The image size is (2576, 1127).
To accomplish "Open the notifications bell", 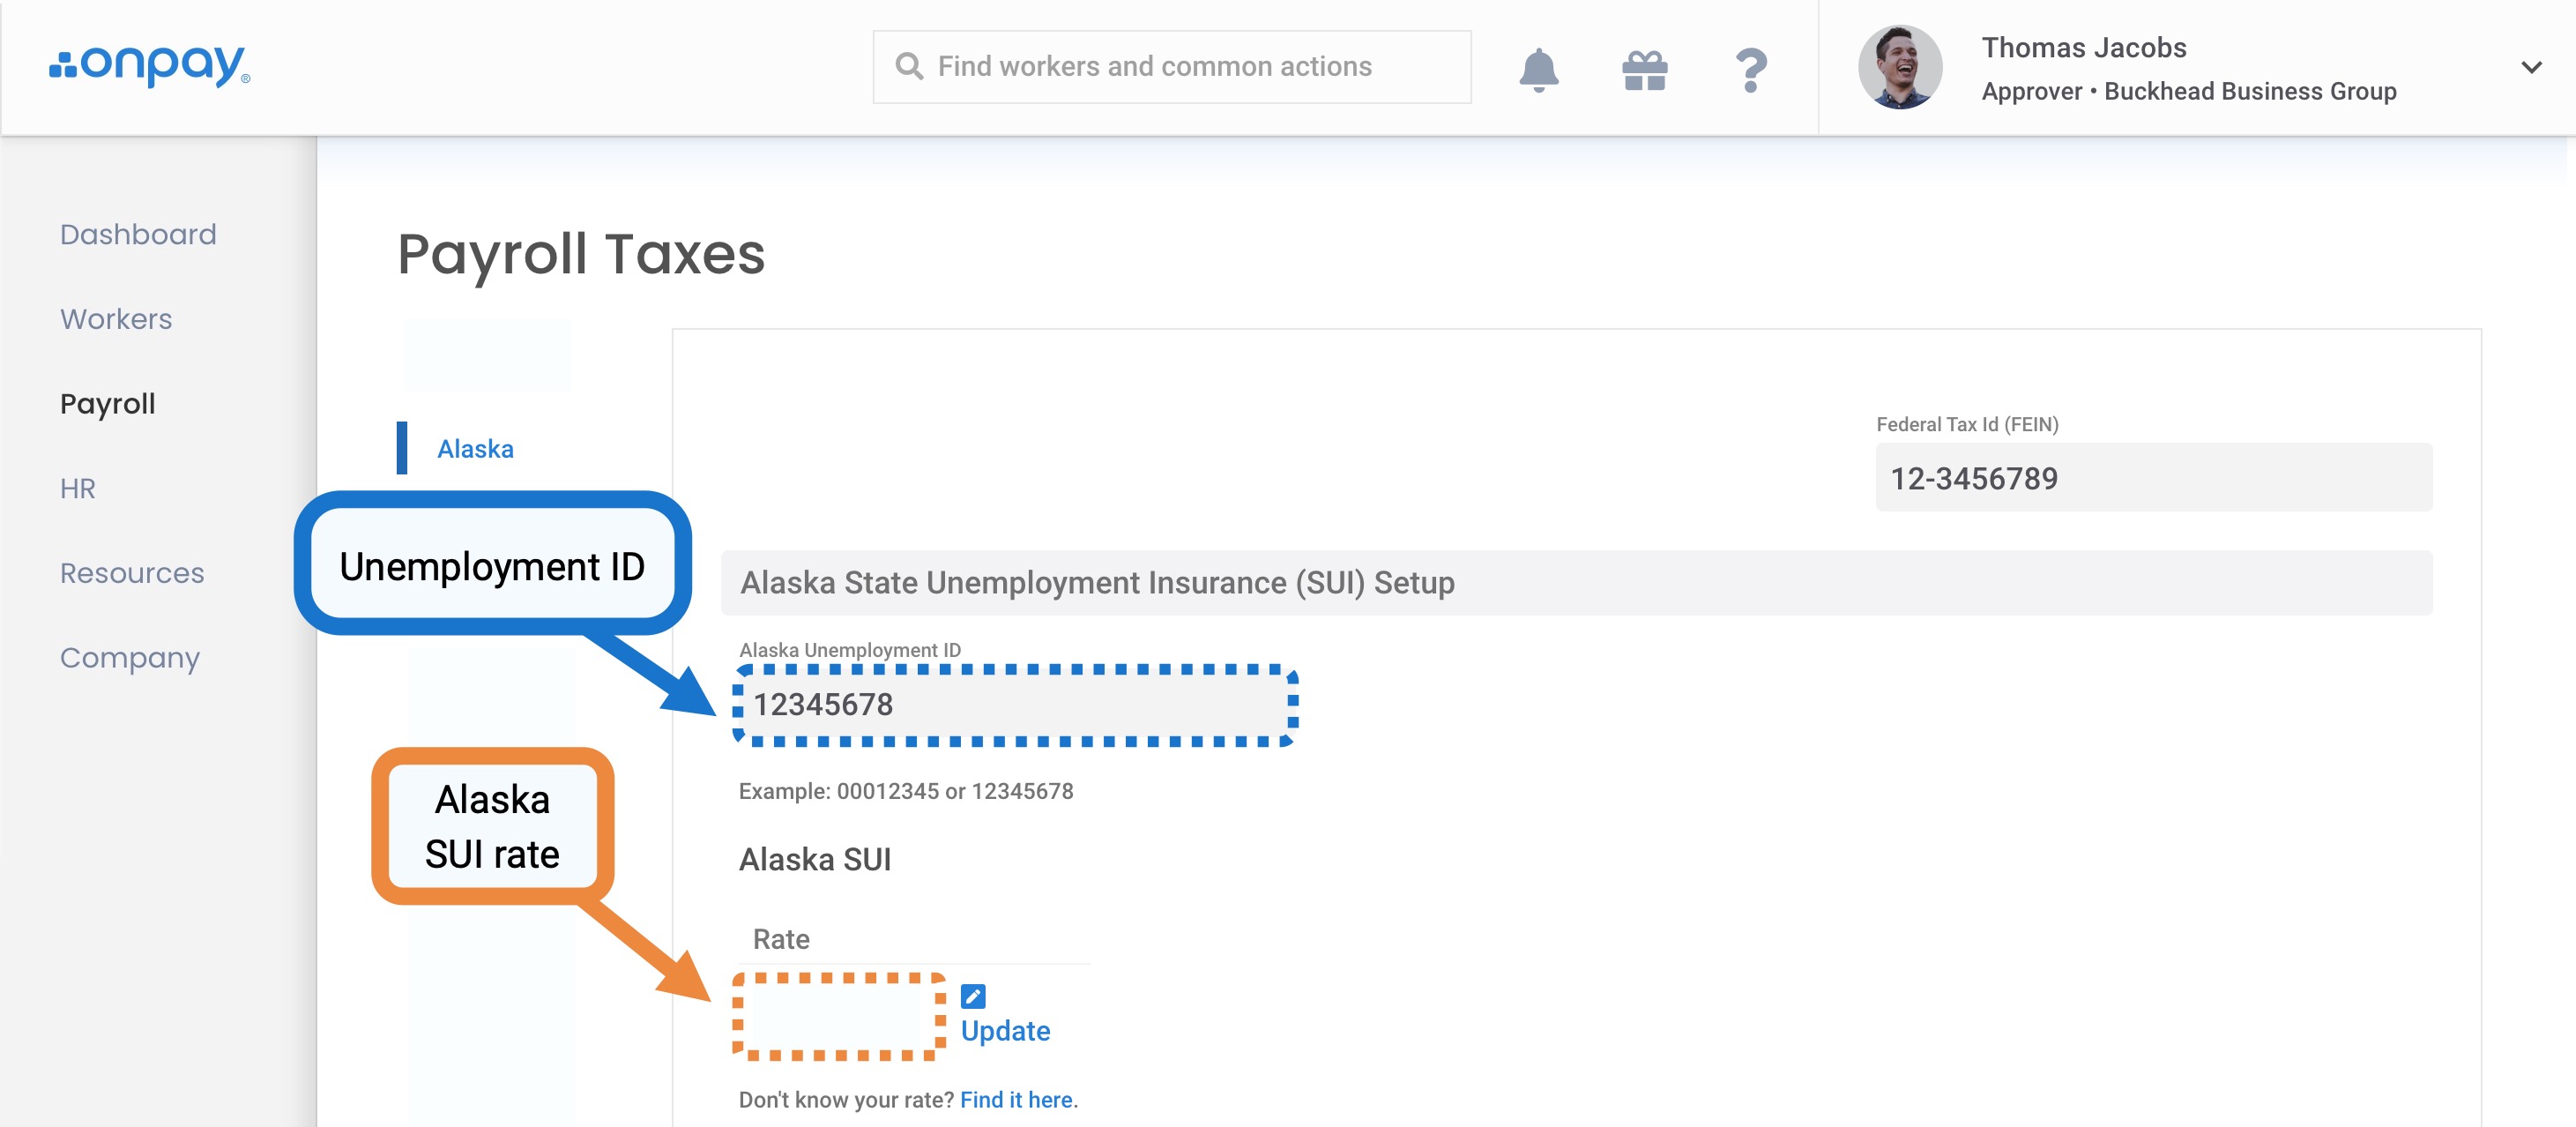I will pyautogui.click(x=1538, y=69).
